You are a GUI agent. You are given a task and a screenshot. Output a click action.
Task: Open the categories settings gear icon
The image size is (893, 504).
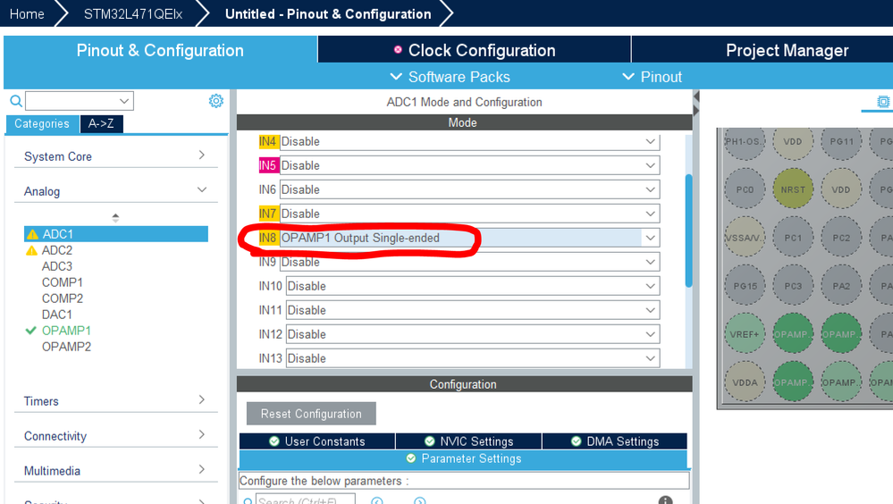215,101
